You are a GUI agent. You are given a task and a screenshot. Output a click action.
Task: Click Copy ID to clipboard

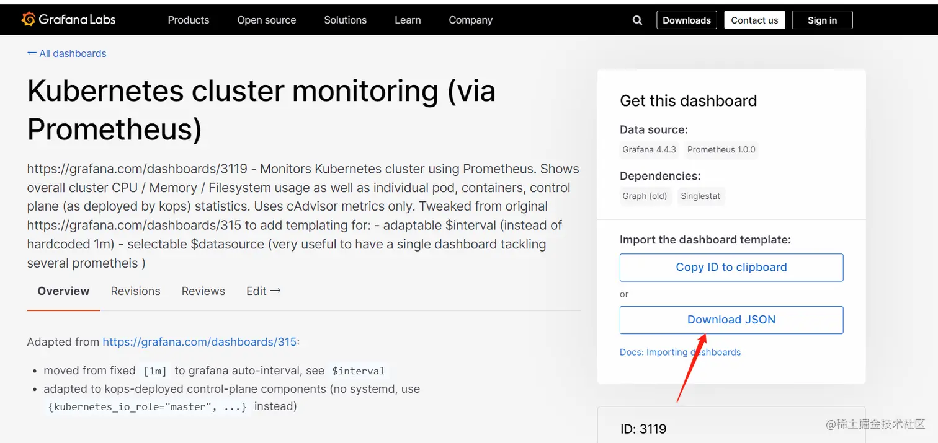point(731,268)
